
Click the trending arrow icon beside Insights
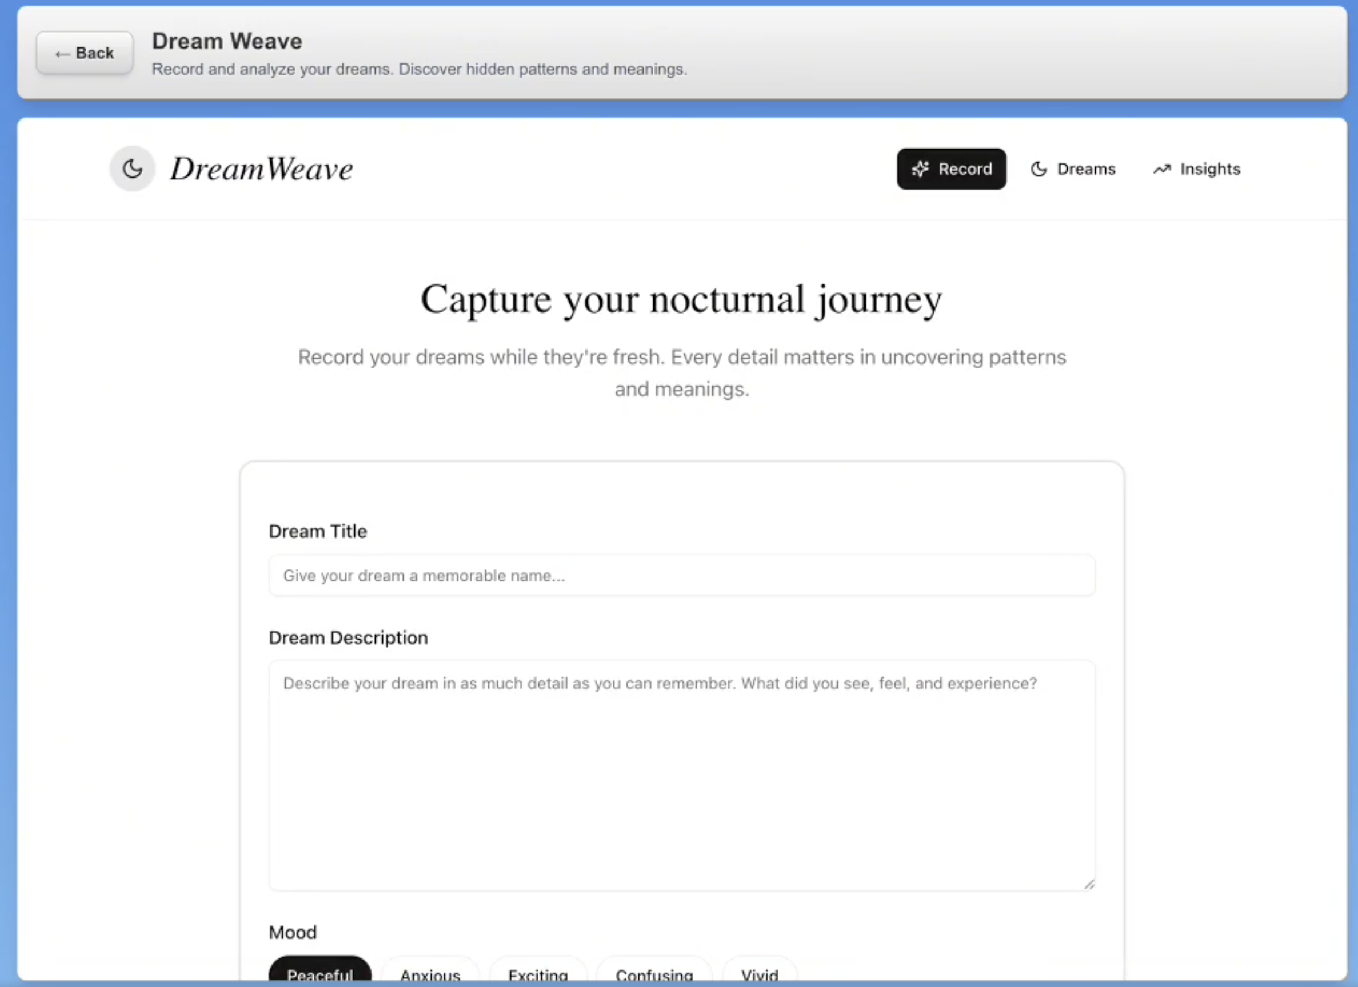[1161, 169]
